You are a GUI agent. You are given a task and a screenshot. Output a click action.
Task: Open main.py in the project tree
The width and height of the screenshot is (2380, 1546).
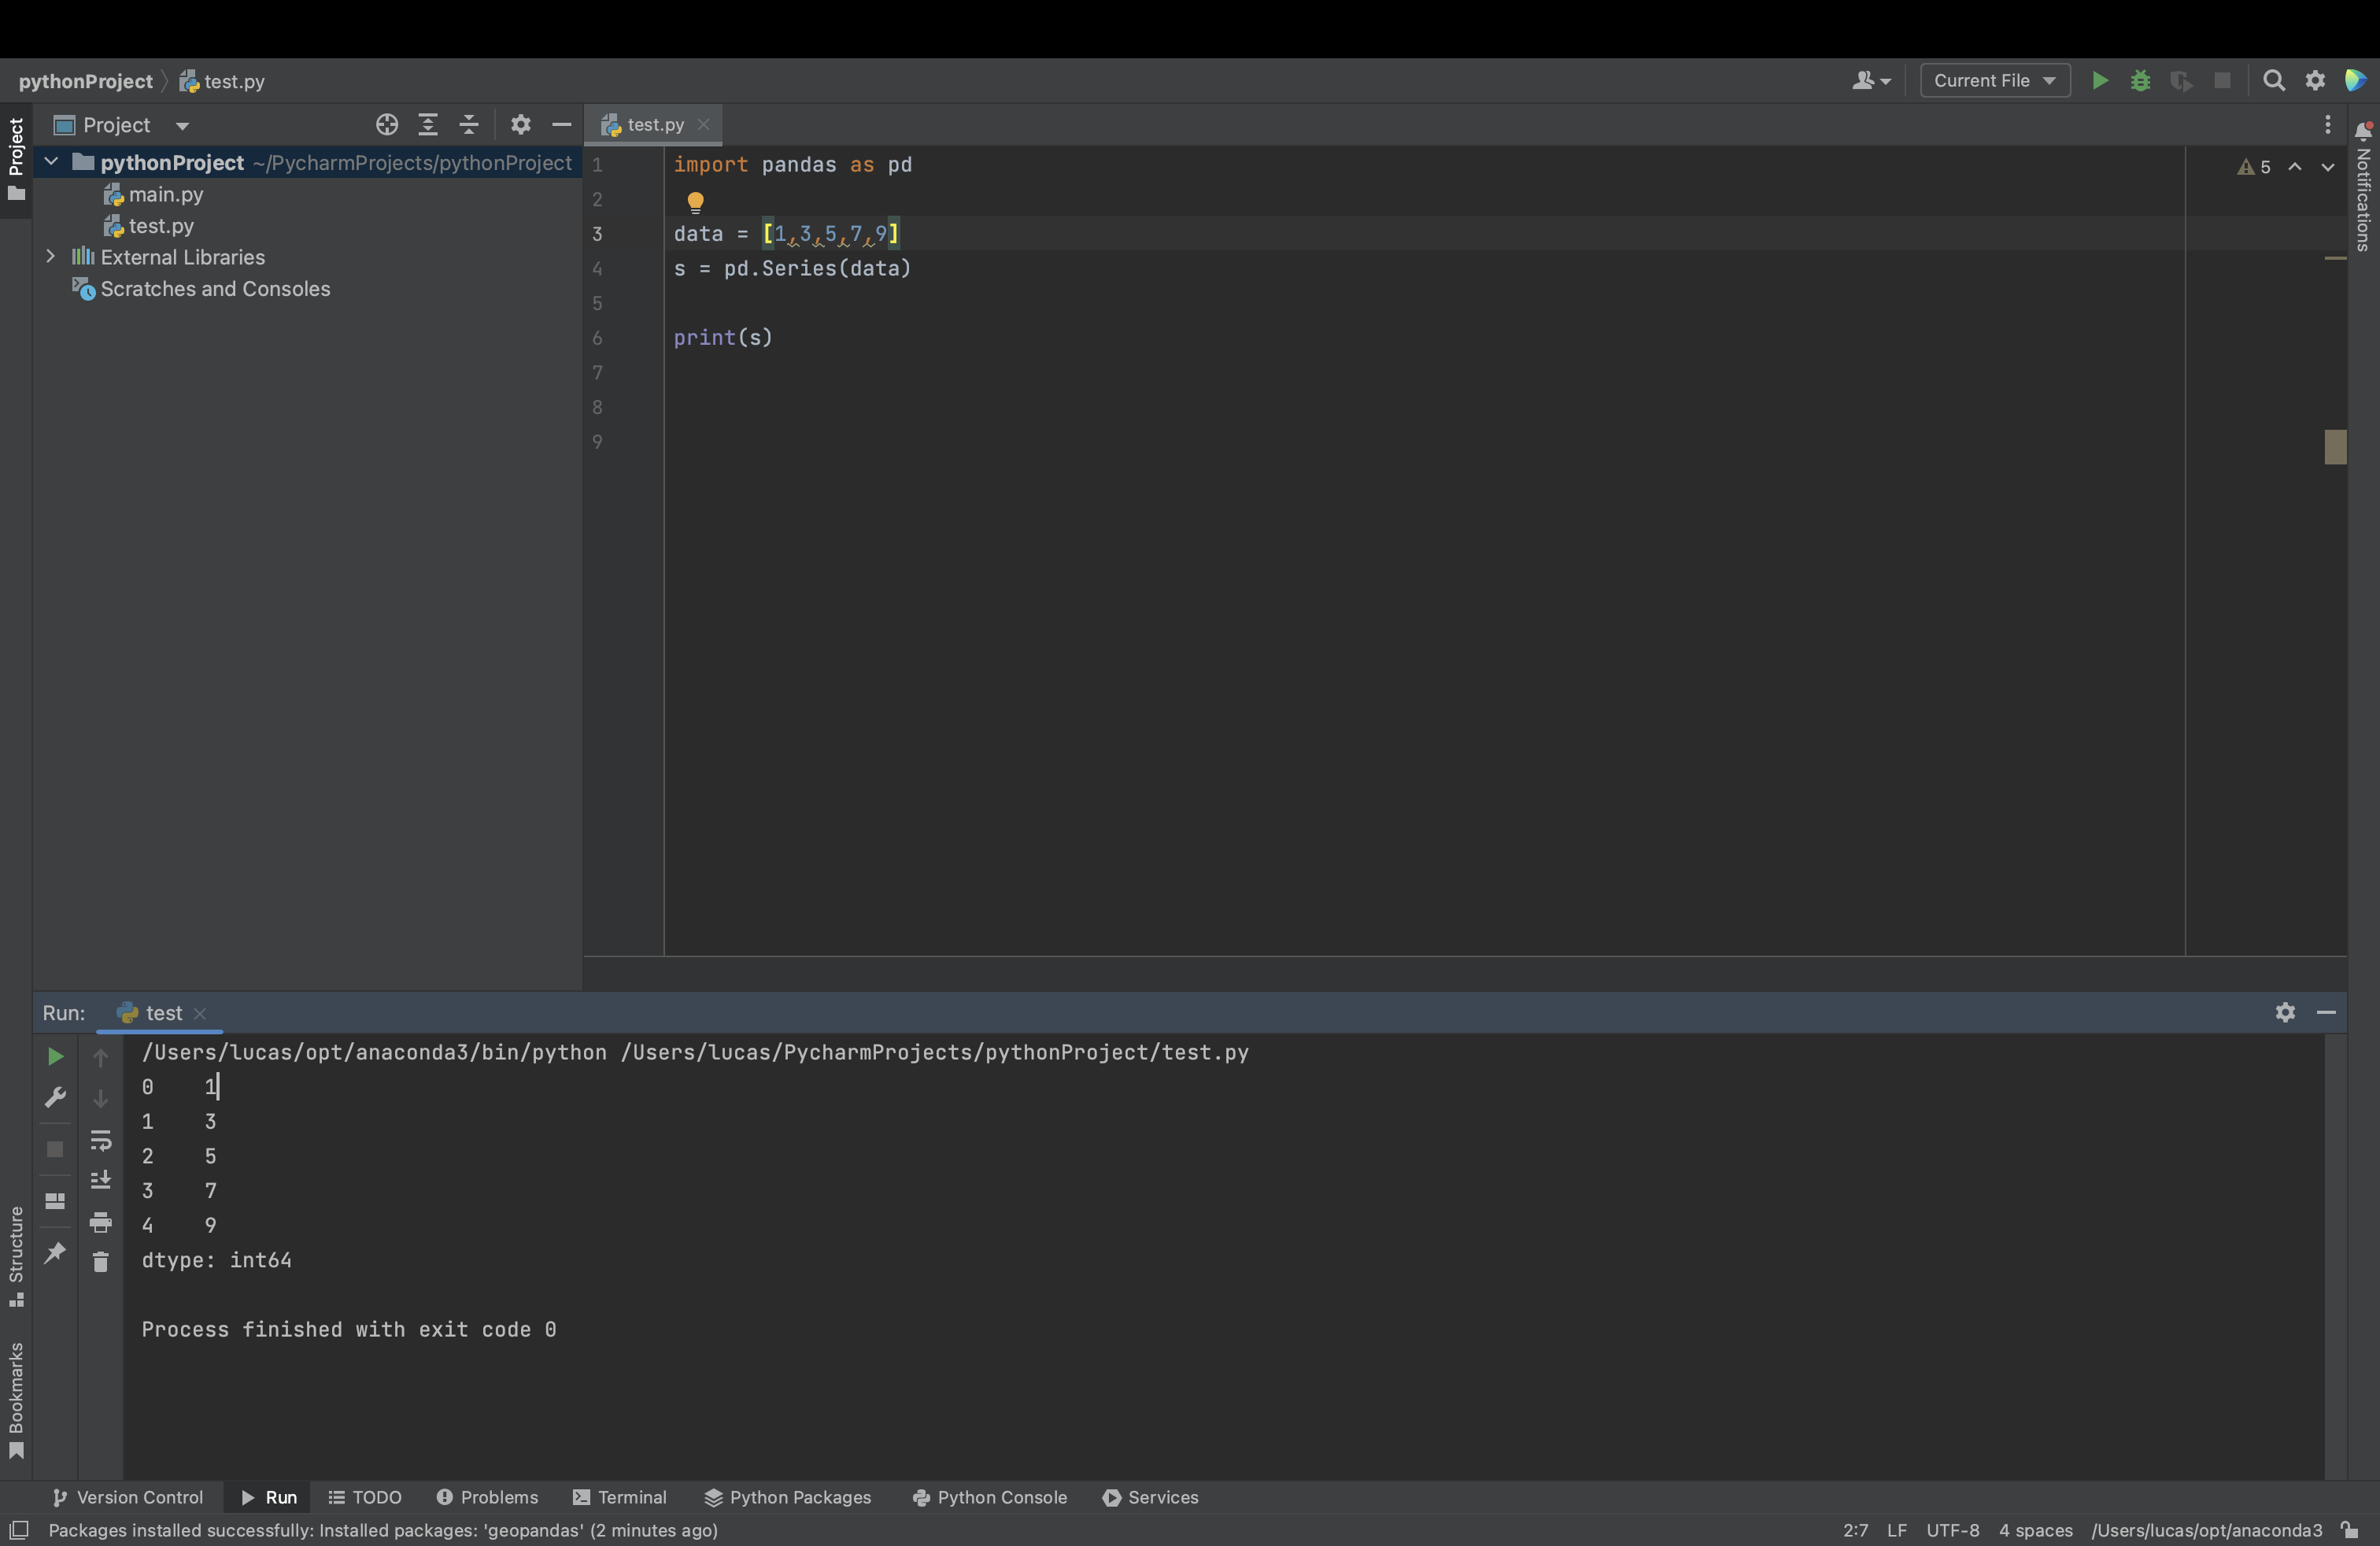pos(165,195)
